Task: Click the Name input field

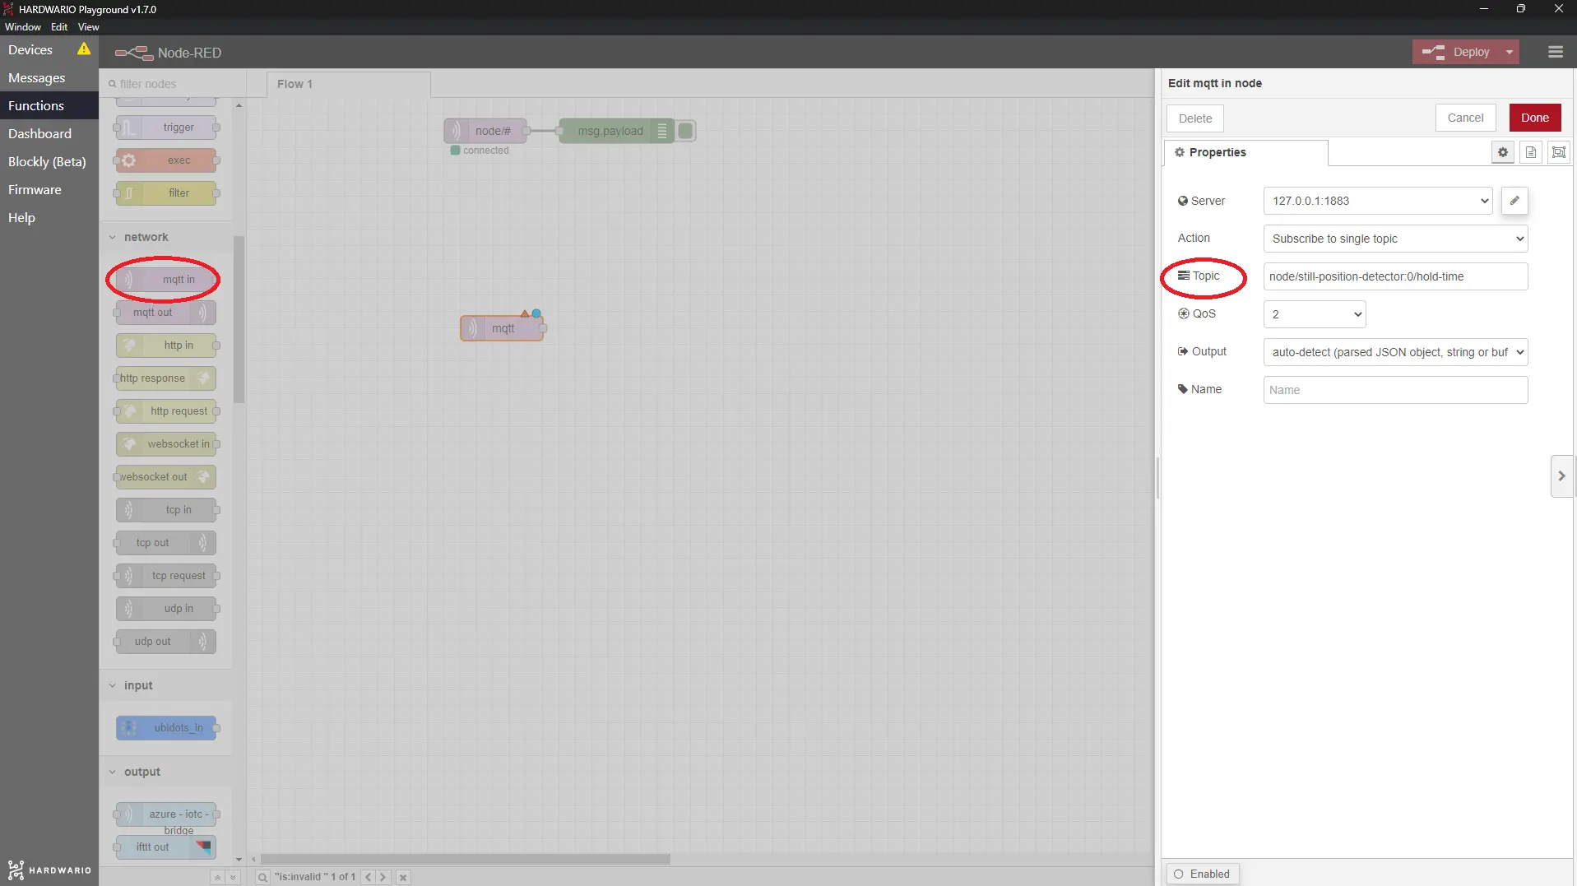Action: click(1395, 390)
